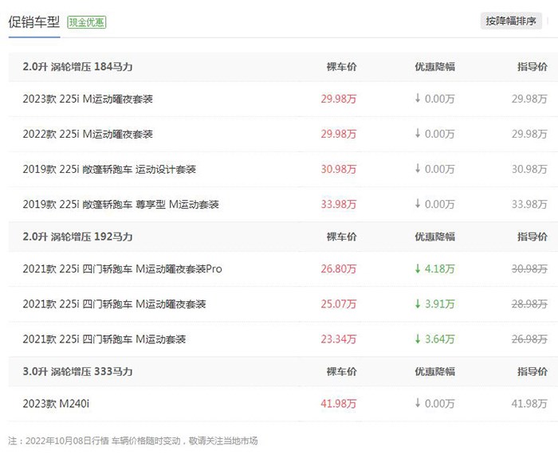Click red 29.98万 price of 2023款 225i
The image size is (558, 454).
(x=339, y=99)
